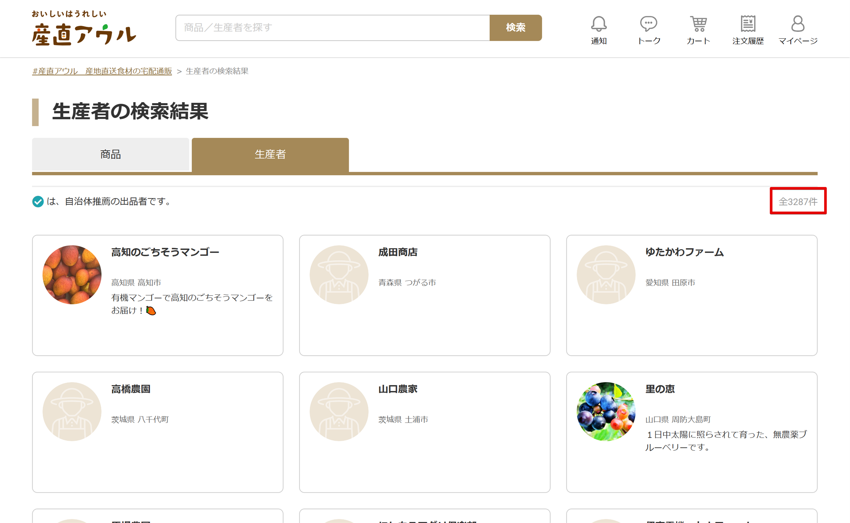Focus the 商品／生産者を探す search field

(x=333, y=28)
